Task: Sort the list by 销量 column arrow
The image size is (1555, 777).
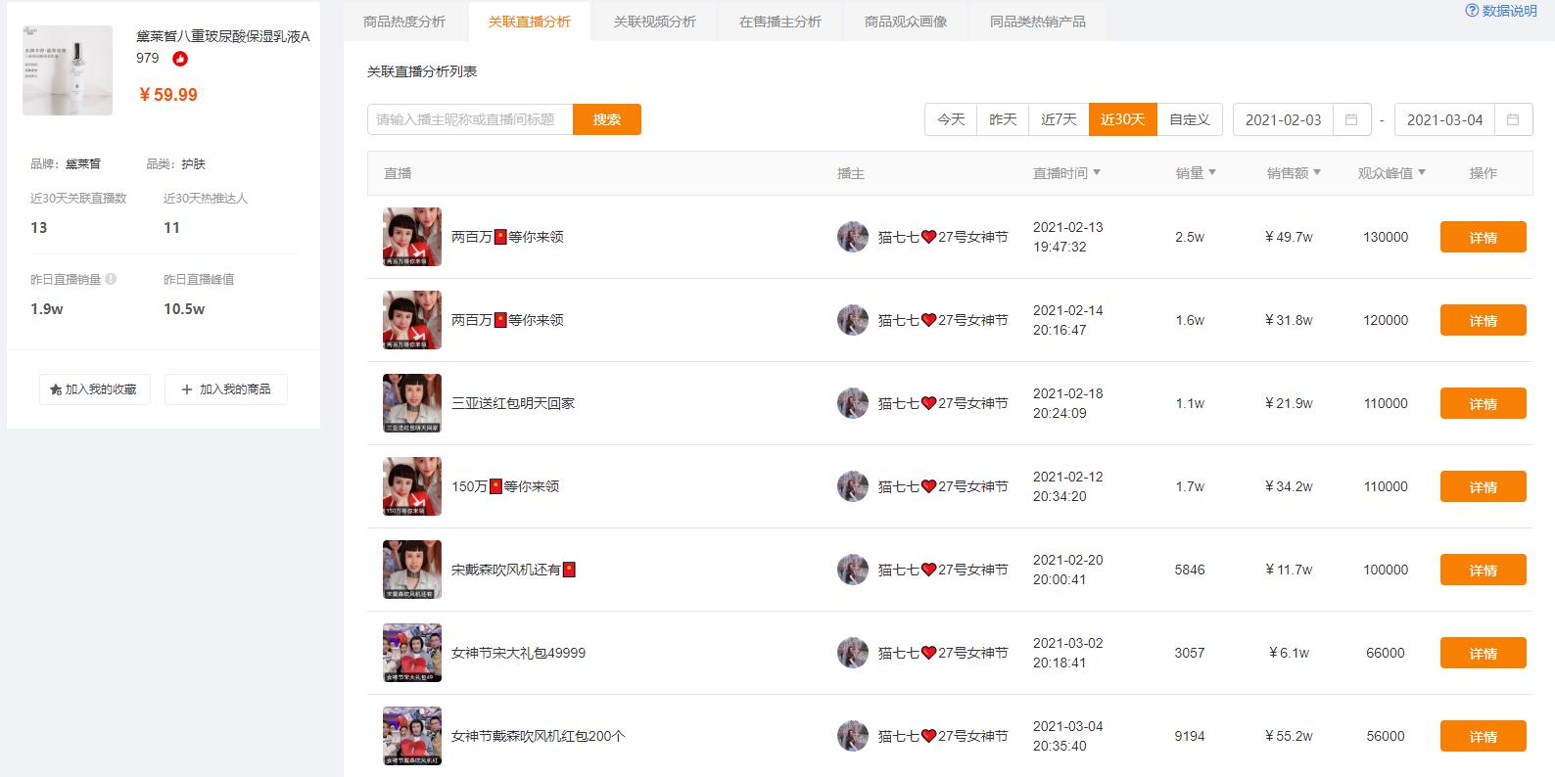Action: click(1212, 172)
